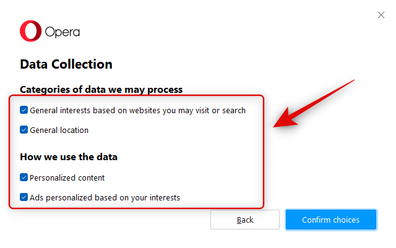Click the Data Collection heading
The width and height of the screenshot is (396, 248).
(x=66, y=64)
